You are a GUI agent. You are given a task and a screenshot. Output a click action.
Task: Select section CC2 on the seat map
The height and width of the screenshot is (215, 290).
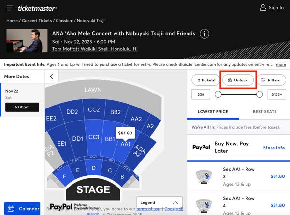click(x=94, y=110)
